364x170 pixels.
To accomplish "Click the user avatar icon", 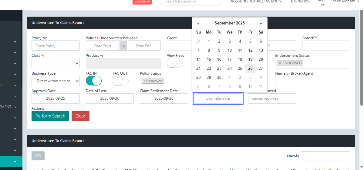I will [x=322, y=2].
